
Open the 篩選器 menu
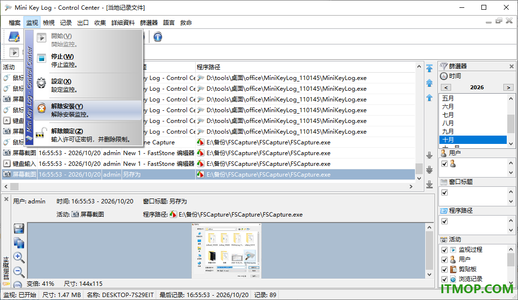coord(149,23)
